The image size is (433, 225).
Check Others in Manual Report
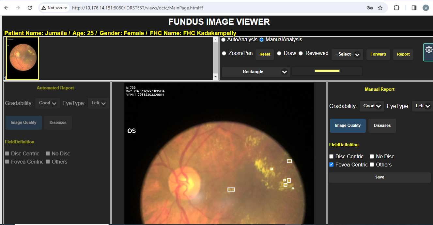[372, 165]
